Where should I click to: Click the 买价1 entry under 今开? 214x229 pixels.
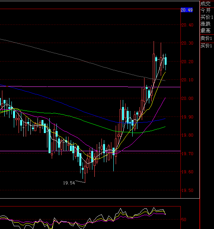[x=207, y=17]
